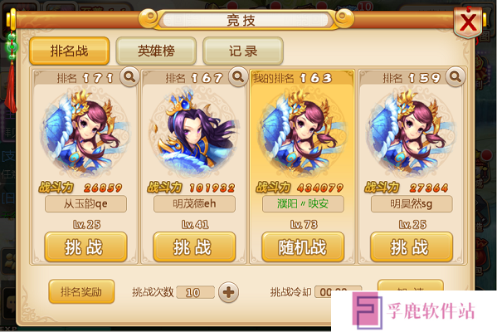Viewport: 497px width, 332px height.
Task: Switch to the 记录 tab
Action: pos(243,51)
